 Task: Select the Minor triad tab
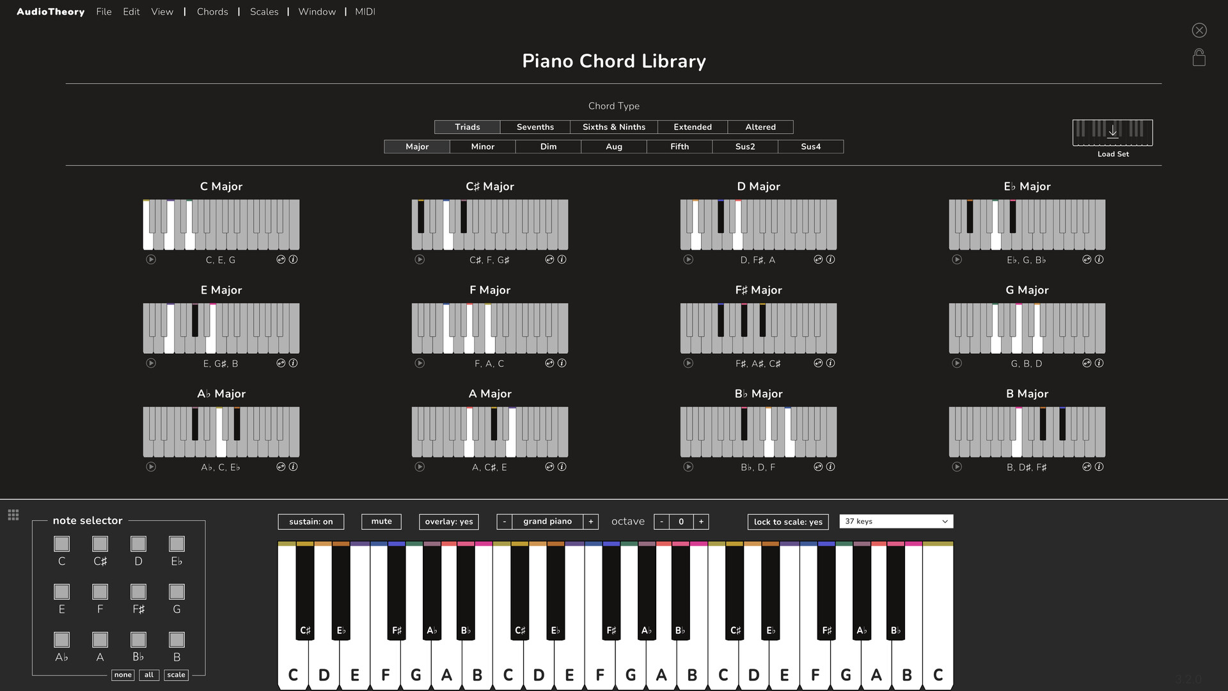483,147
